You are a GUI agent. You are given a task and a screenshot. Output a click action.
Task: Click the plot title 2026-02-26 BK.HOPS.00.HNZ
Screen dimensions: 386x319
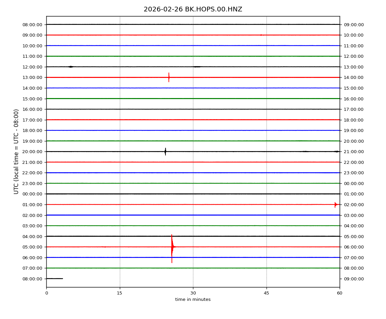[x=193, y=9]
